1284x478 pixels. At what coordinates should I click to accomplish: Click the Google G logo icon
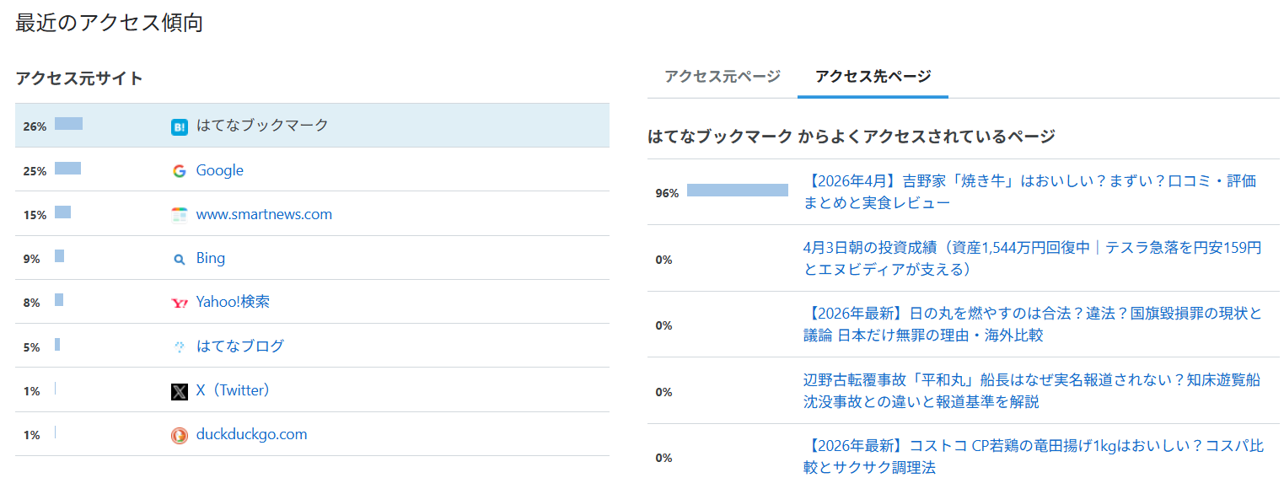pyautogui.click(x=180, y=171)
